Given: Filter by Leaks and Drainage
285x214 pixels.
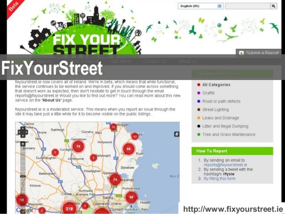Looking at the screenshot, I should 221,118.
